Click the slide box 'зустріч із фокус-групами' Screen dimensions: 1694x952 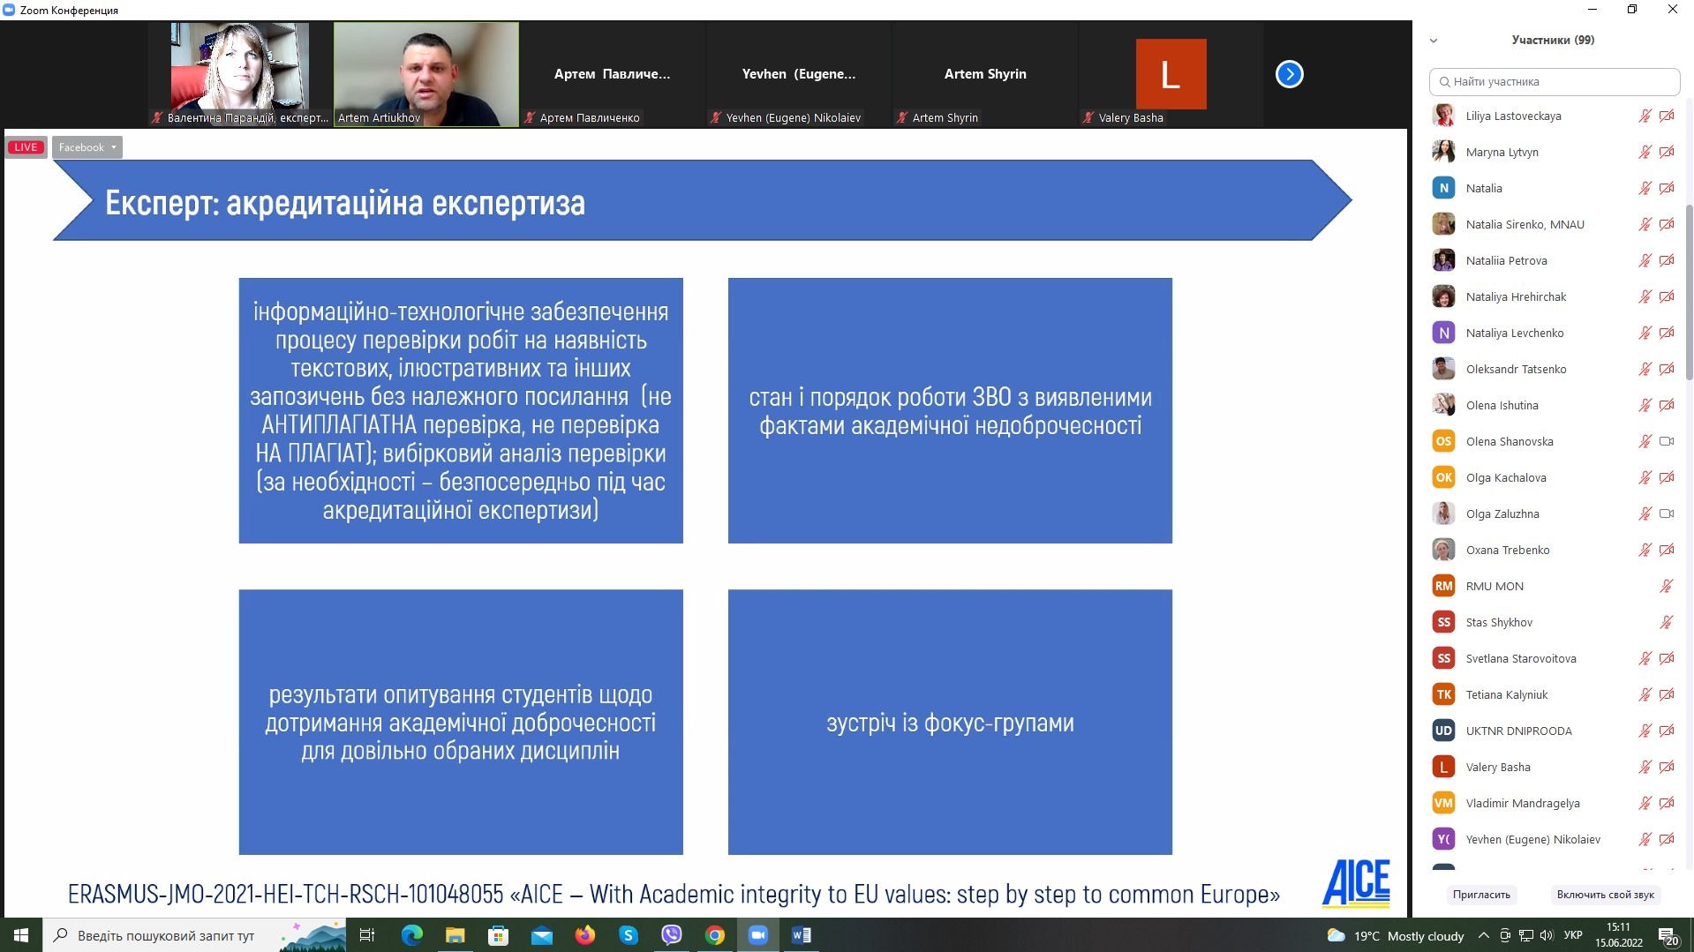click(950, 722)
